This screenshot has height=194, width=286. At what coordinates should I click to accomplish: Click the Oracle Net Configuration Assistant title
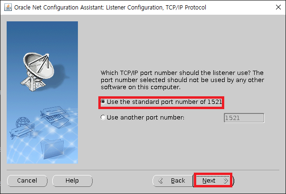(110, 8)
